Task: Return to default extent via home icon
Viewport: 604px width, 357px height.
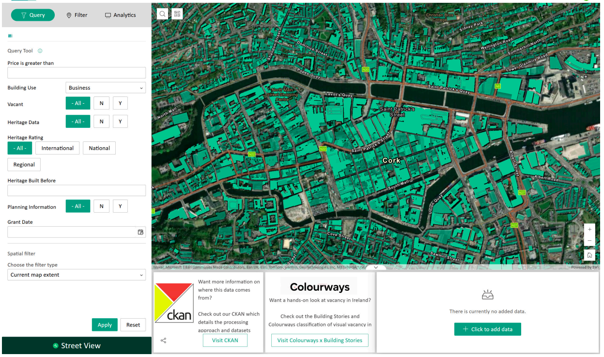Action: tap(589, 254)
